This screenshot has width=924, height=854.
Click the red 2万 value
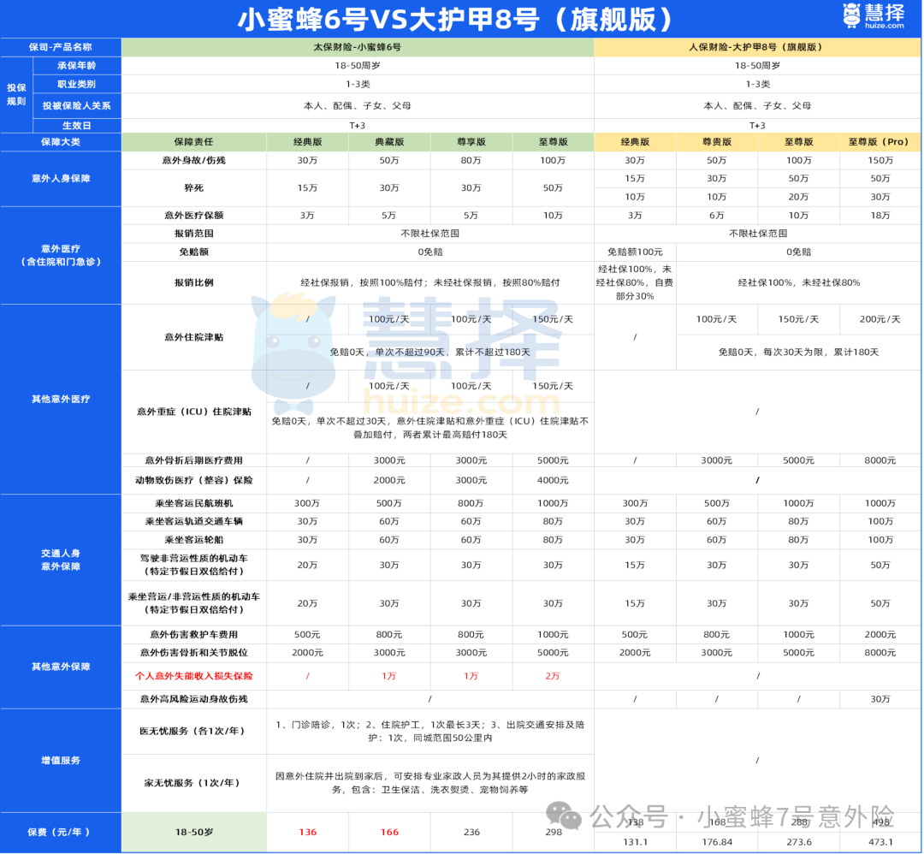pyautogui.click(x=553, y=676)
